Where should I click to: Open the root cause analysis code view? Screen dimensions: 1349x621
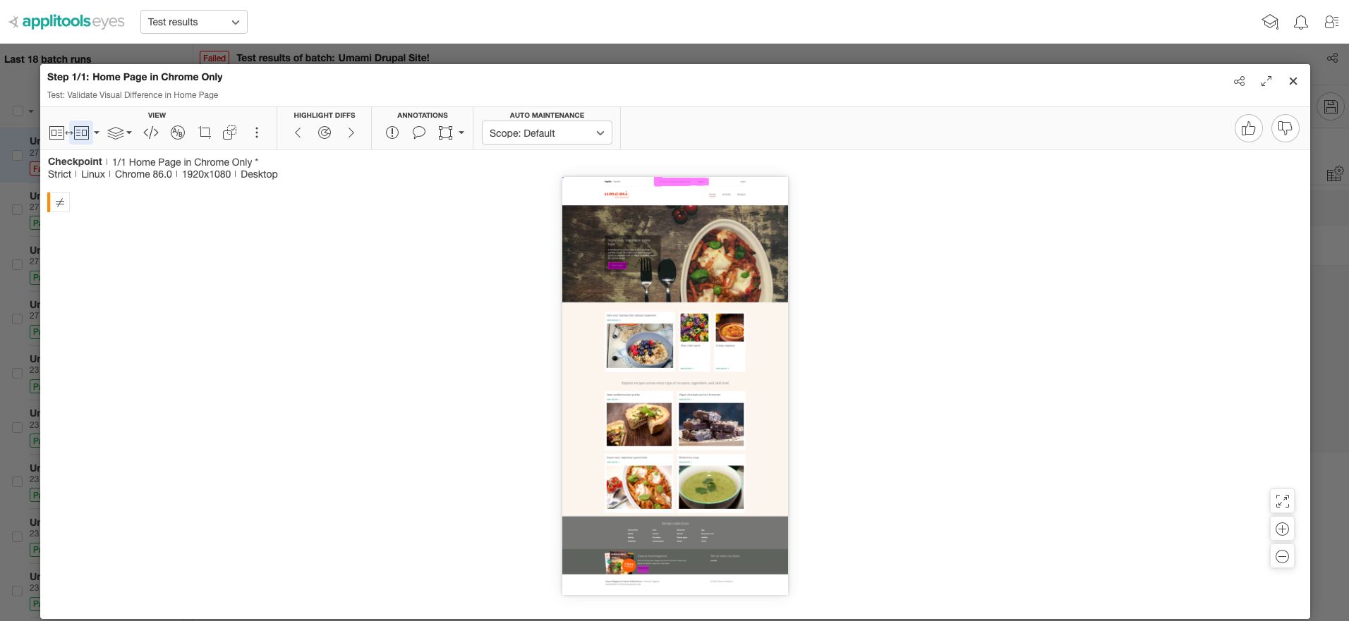click(151, 133)
